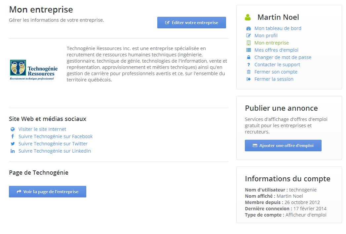Click the Technogénie Ressources company logo
This screenshot has height=234, width=346.
tap(33, 70)
